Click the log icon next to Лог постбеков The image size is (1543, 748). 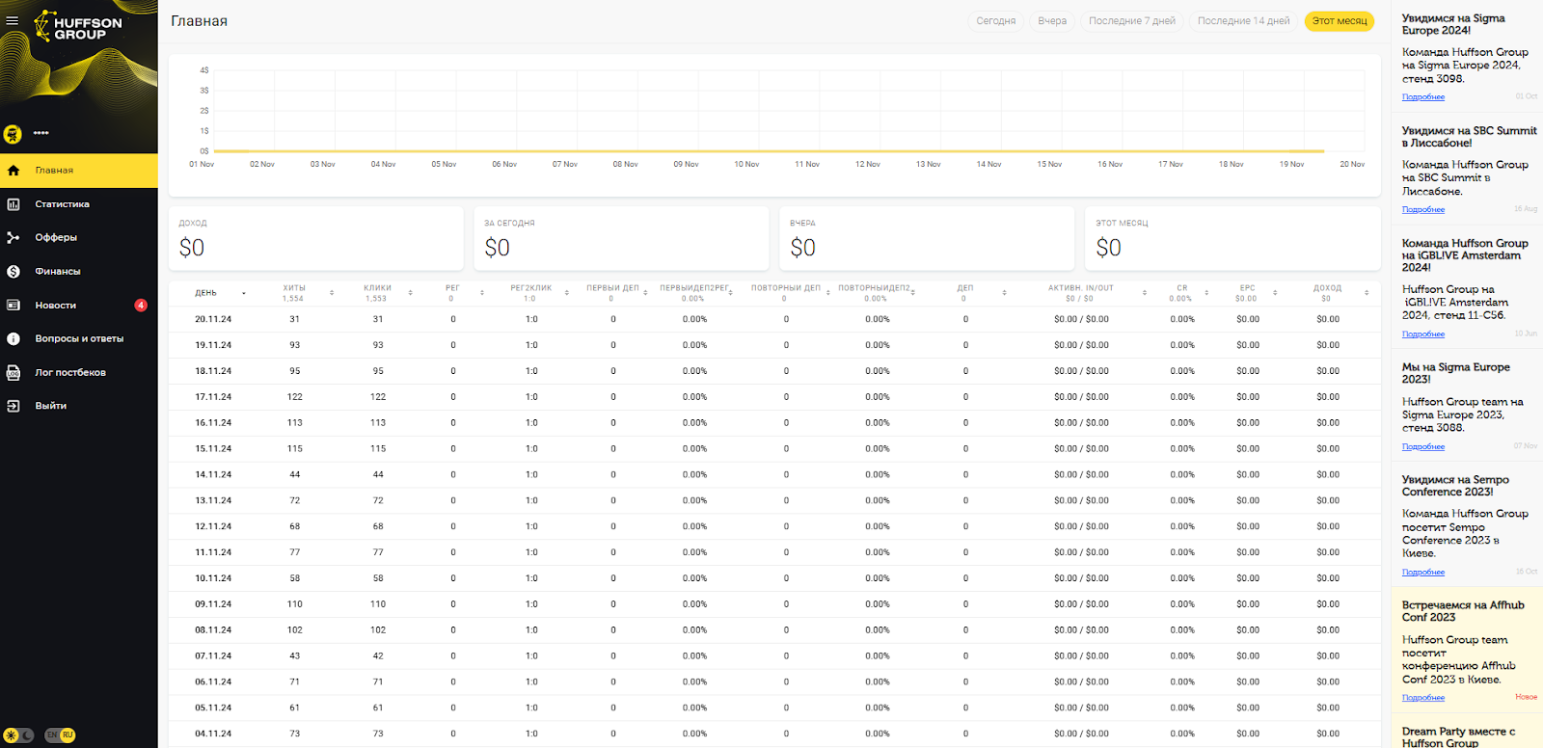point(14,373)
